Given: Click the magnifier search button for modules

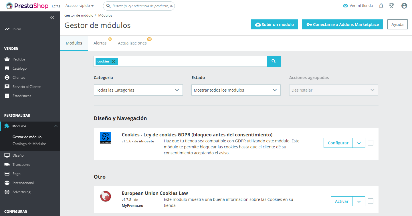Looking at the screenshot, I should point(274,61).
